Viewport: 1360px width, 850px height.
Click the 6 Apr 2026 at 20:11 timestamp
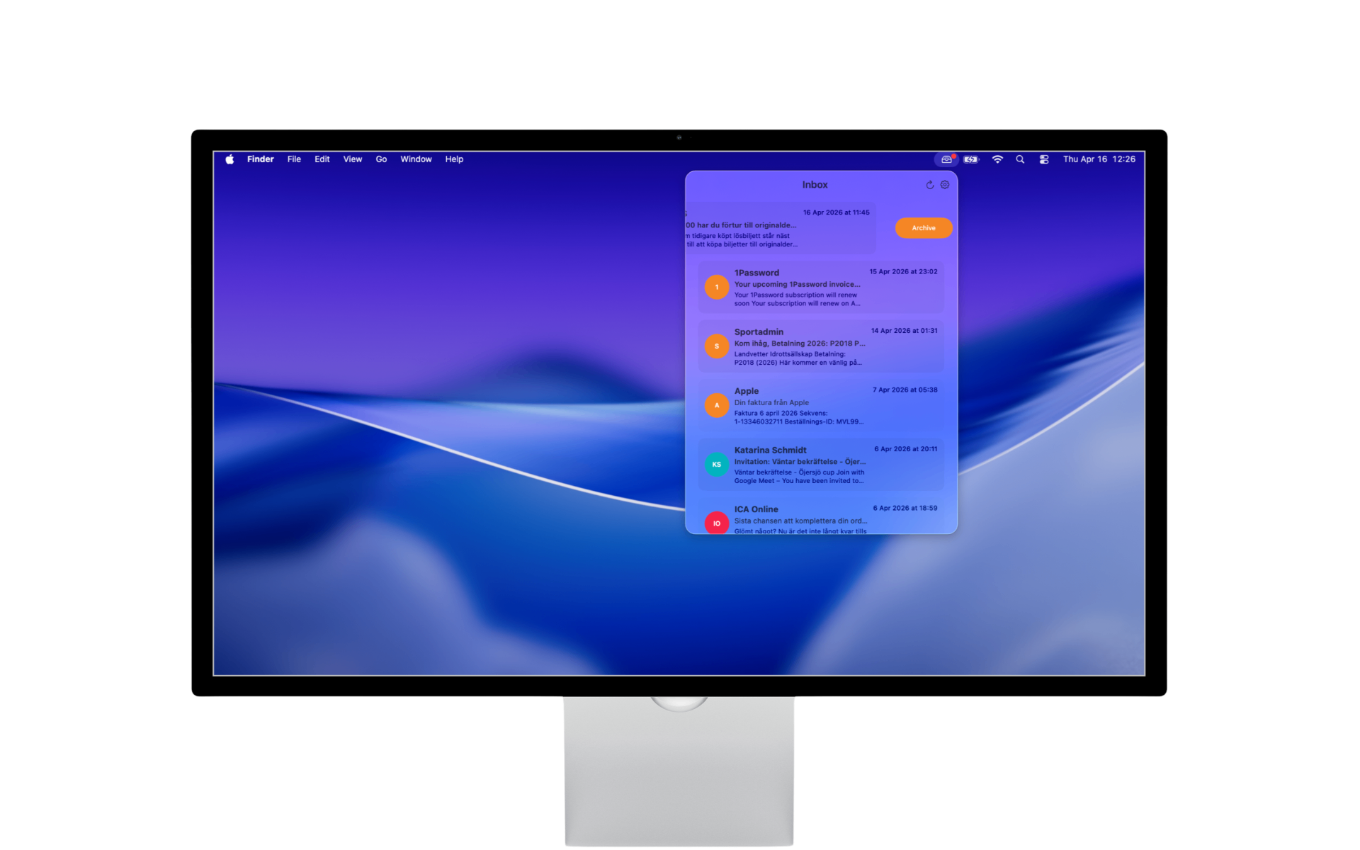905,449
